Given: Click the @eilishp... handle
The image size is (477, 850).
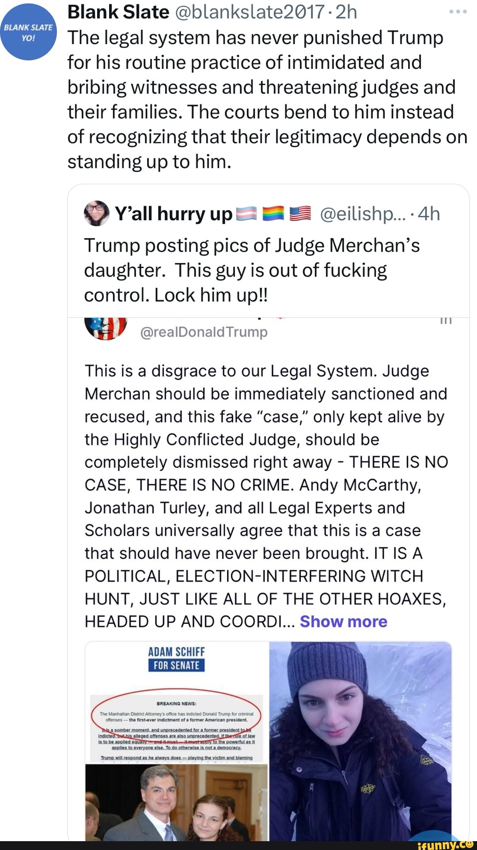Looking at the screenshot, I should [360, 214].
